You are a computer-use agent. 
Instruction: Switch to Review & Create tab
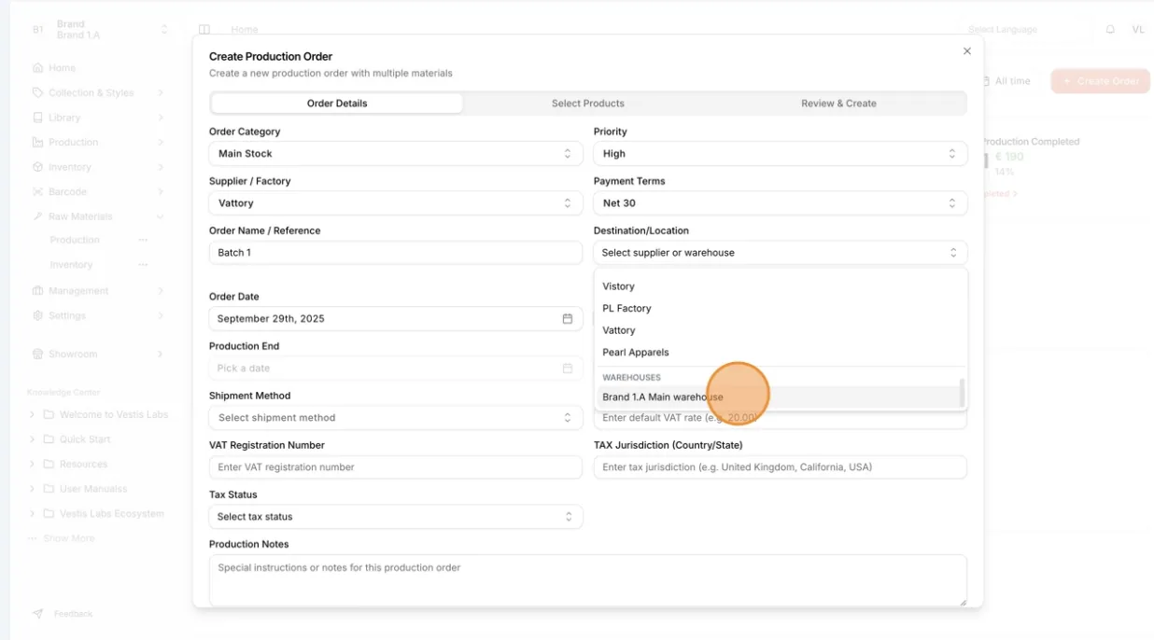click(838, 104)
